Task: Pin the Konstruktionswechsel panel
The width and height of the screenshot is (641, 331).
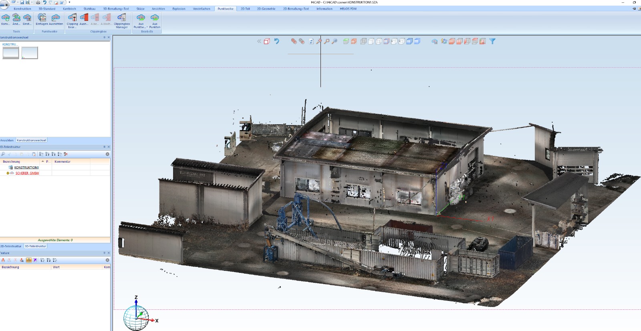Action: tap(105, 37)
